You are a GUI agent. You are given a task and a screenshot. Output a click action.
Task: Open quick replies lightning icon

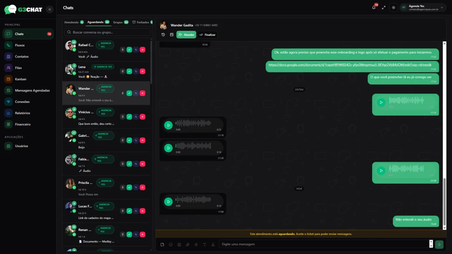(196, 245)
